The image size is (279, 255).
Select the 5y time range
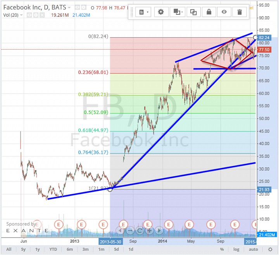23,249
